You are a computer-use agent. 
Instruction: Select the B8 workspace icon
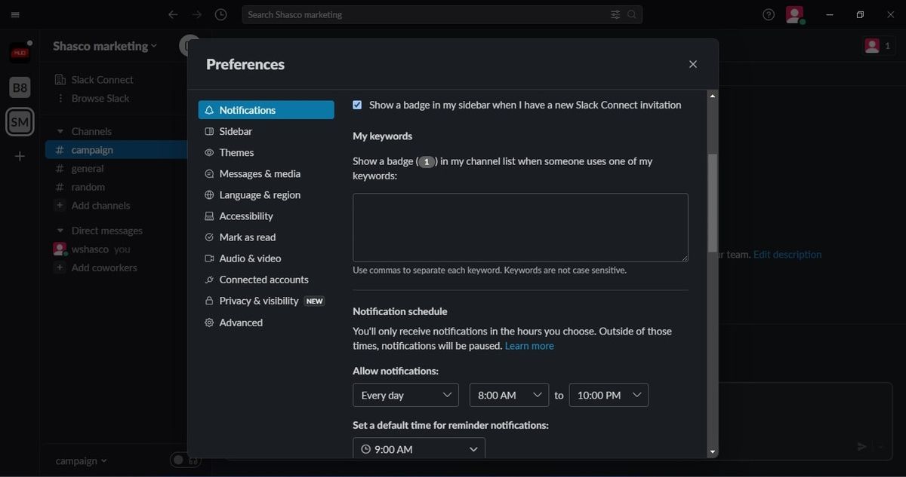(19, 87)
